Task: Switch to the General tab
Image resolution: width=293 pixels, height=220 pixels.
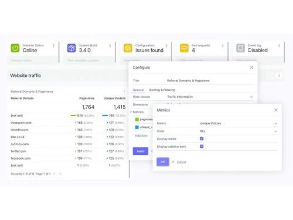Action: coord(138,90)
